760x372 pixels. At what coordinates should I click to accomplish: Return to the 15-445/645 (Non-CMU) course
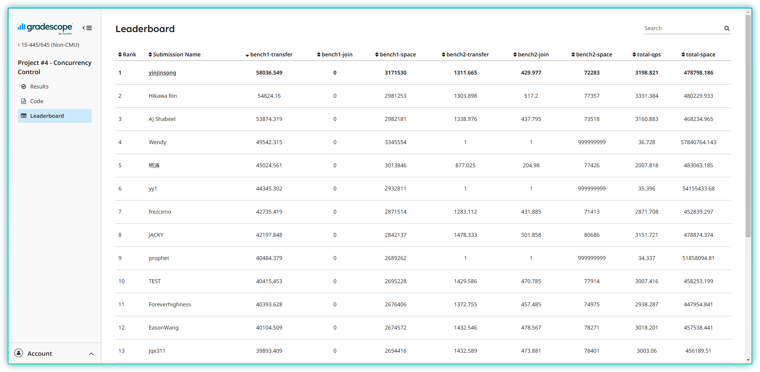49,45
